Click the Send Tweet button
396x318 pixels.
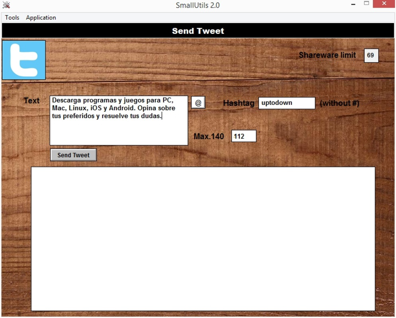tap(73, 155)
